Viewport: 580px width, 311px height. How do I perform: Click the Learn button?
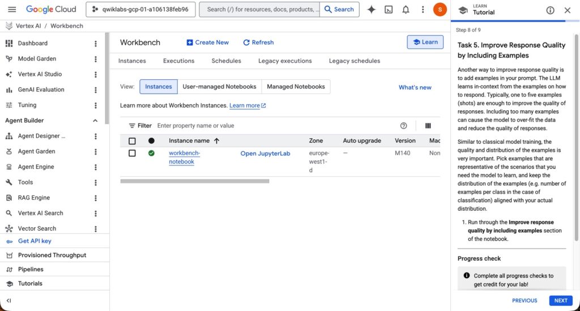click(x=425, y=42)
